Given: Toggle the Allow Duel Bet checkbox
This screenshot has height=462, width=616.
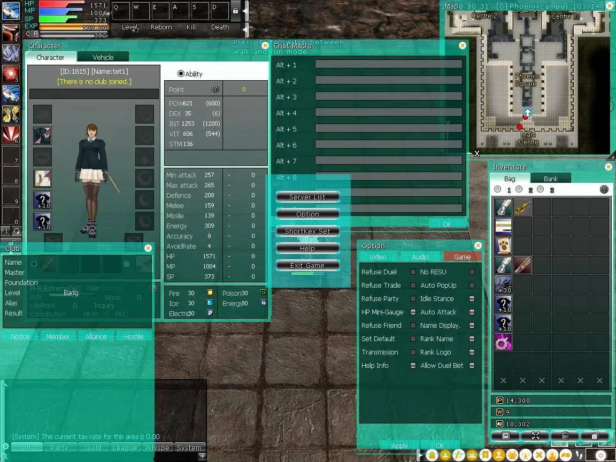Looking at the screenshot, I should (x=472, y=365).
